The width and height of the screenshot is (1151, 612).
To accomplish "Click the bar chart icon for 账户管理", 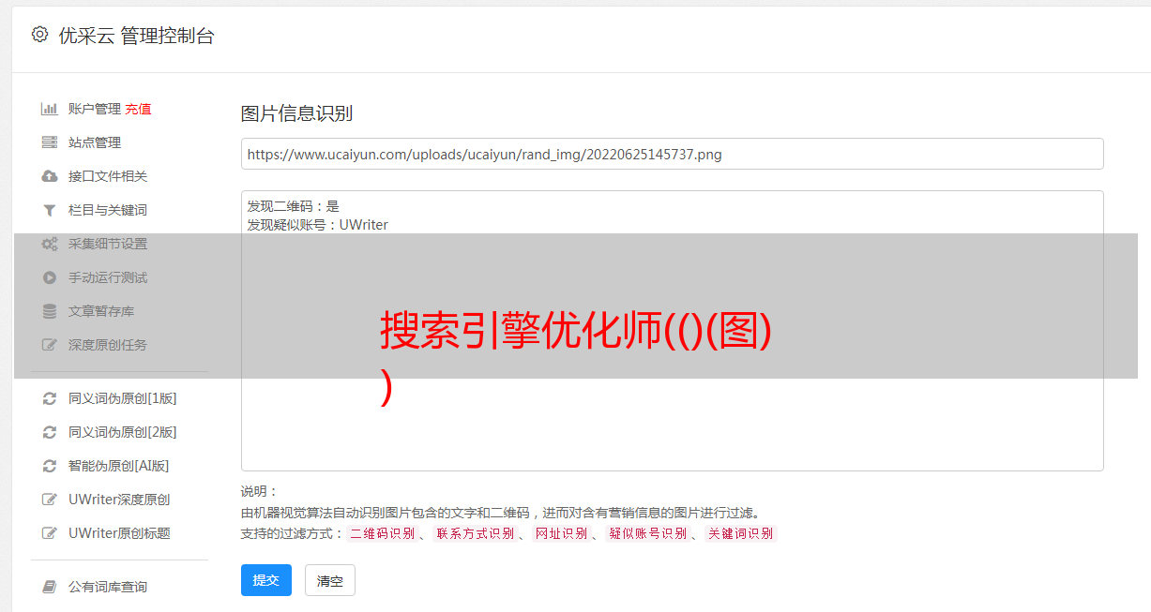I will click(50, 109).
